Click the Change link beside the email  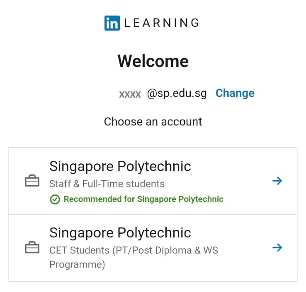coord(235,93)
